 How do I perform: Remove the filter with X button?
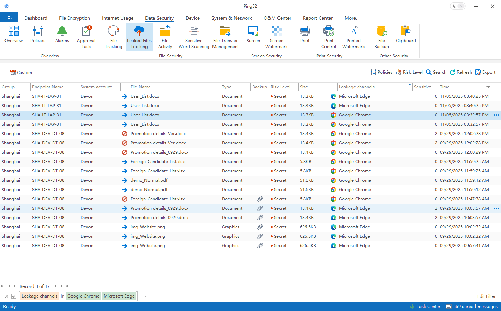coord(7,296)
